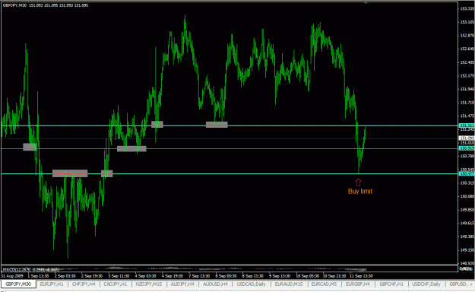Click the 11 Sep 13:30 time label
Image resolution: width=475 pixels, height=292 pixels.
[x=361, y=276]
